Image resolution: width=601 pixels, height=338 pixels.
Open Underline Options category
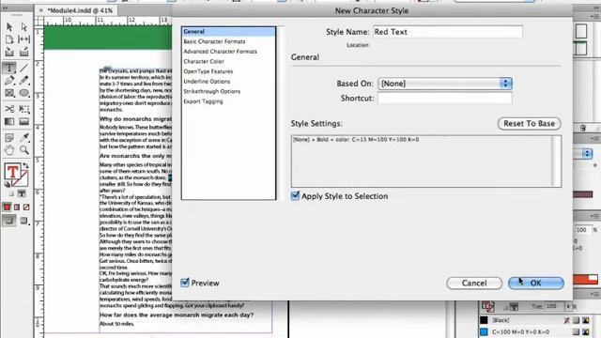207,82
